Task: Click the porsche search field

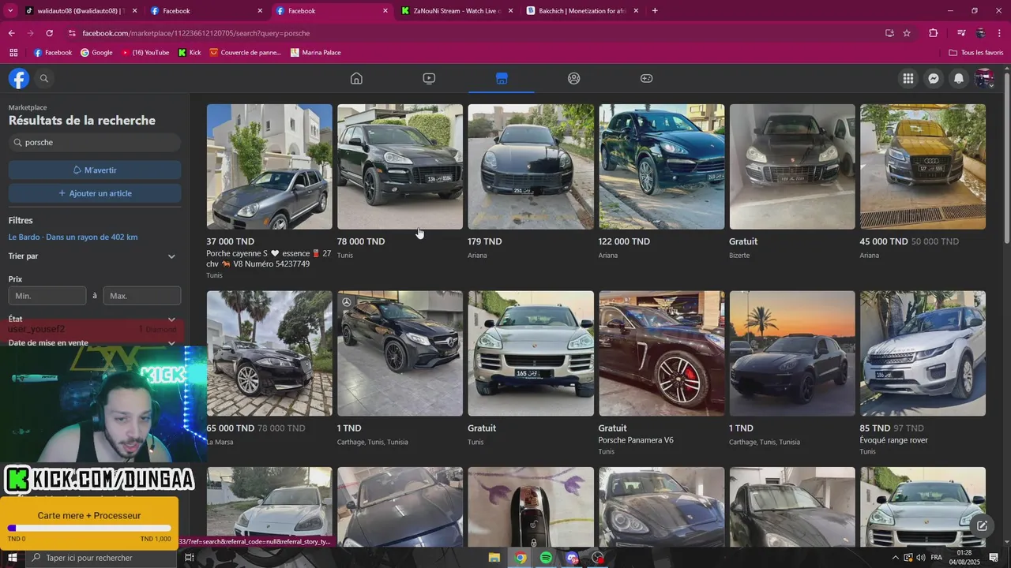Action: (x=95, y=143)
